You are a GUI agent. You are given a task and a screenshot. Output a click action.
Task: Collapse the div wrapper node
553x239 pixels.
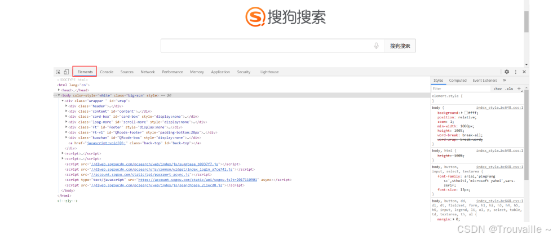coord(63,101)
